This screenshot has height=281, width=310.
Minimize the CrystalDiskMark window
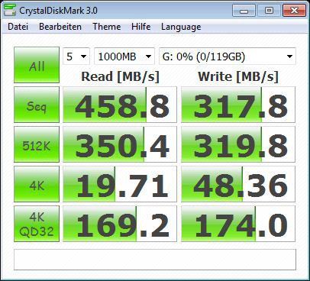(x=244, y=11)
